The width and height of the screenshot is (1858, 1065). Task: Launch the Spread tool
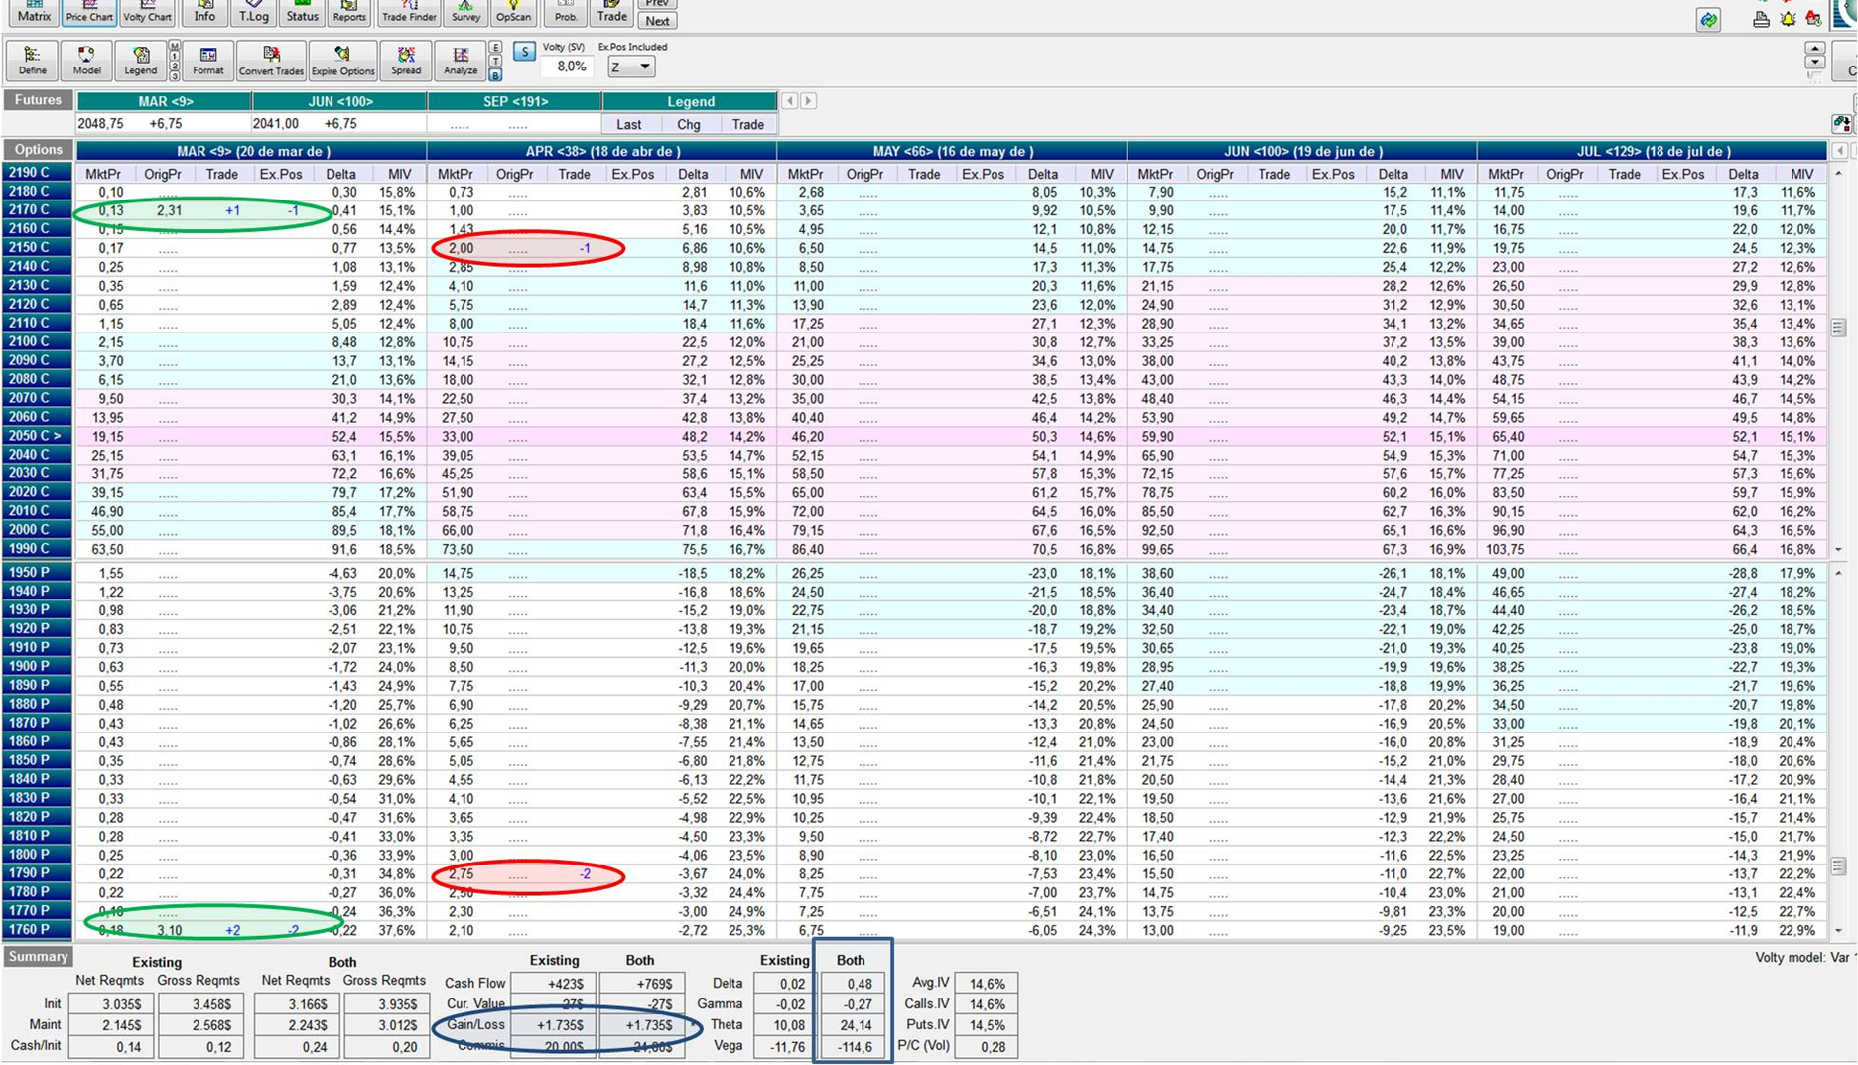pyautogui.click(x=406, y=60)
